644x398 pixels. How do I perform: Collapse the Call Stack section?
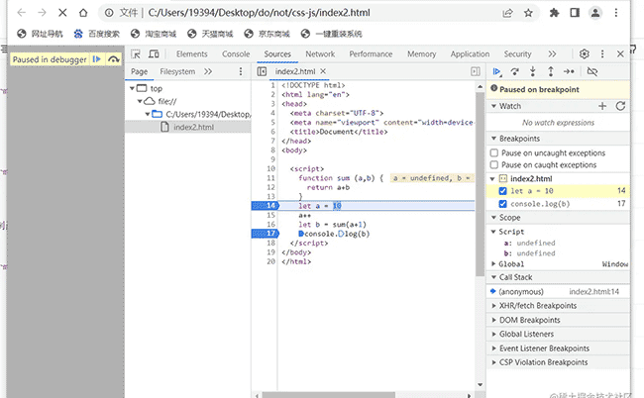(494, 277)
